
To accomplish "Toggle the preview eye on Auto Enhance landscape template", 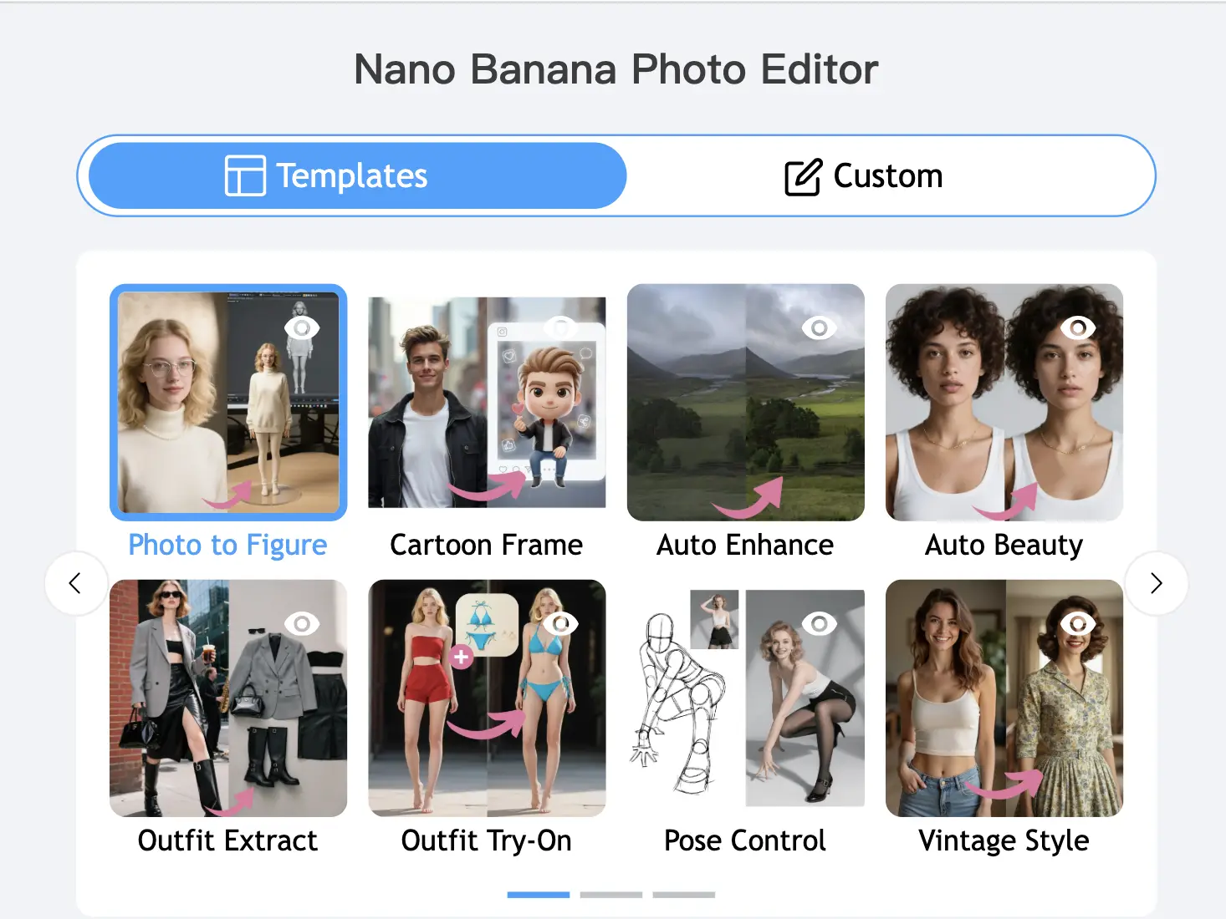I will tap(820, 327).
